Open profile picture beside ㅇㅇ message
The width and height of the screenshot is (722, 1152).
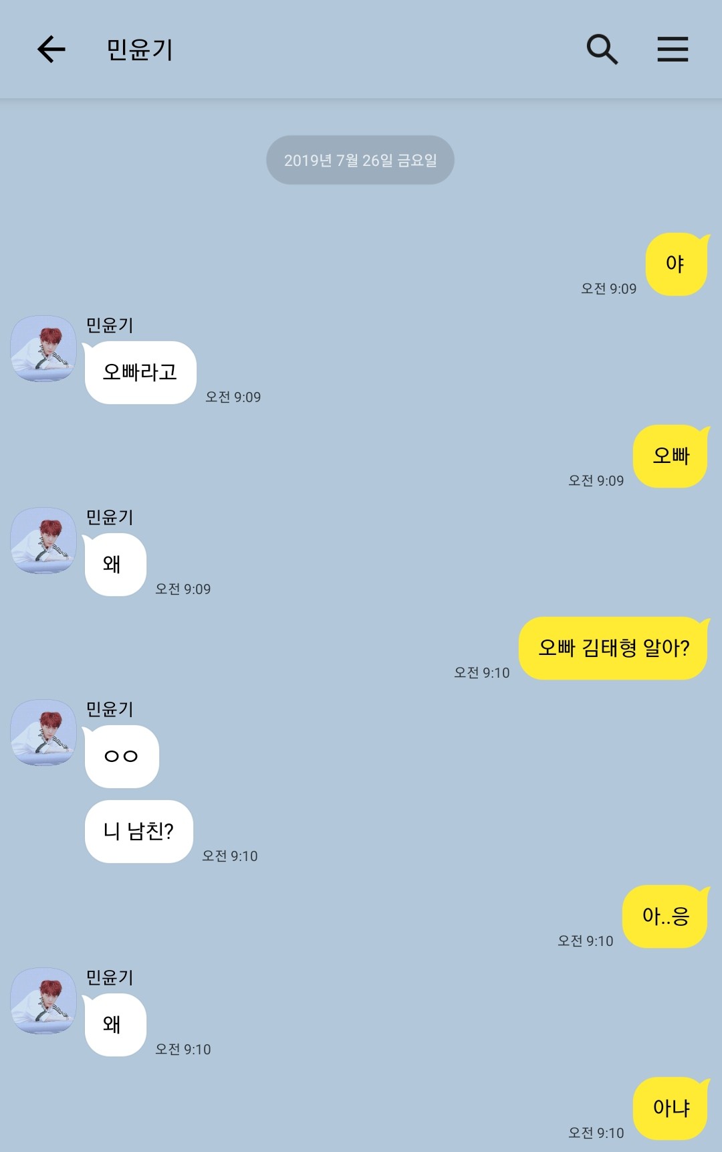pos(43,733)
